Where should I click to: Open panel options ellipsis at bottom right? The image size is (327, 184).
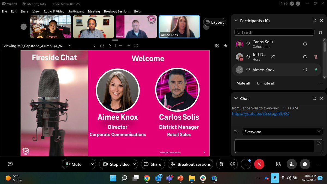[x=319, y=164]
